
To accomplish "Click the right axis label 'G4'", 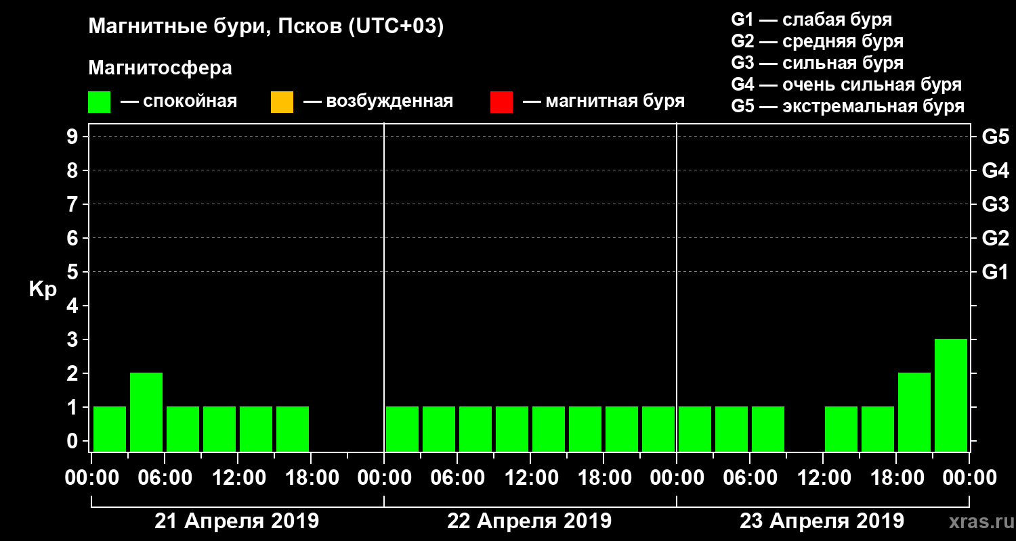I will tap(996, 170).
